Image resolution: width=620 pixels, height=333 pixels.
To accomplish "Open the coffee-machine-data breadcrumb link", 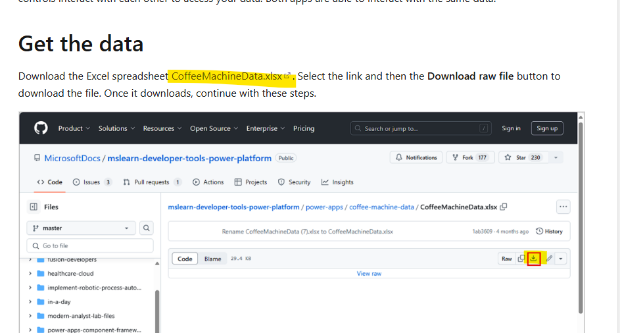I will (x=381, y=207).
